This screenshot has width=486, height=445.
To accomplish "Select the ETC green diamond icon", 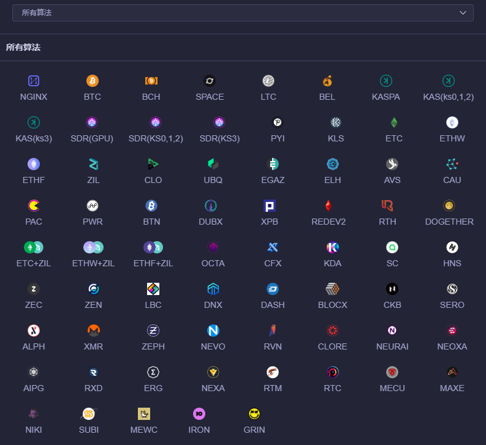I will point(394,122).
